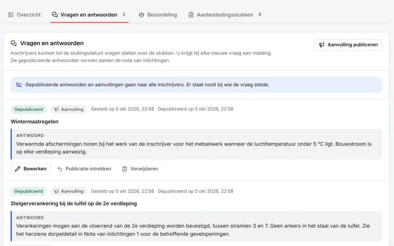
Task: Click the Gepubliceerd badge on Wintermaatregelen
Action: tap(29, 109)
